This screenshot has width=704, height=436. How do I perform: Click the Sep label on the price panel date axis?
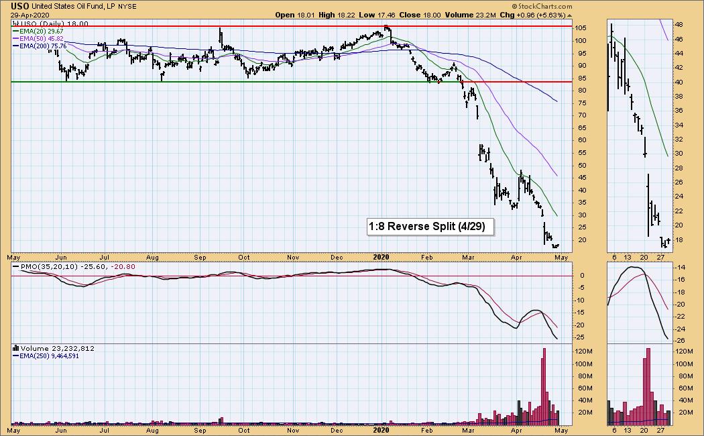click(200, 258)
